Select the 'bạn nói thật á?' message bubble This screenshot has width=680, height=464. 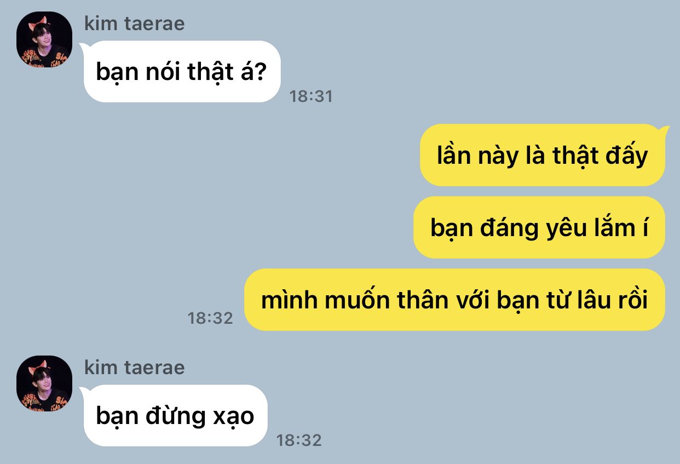pos(181,71)
